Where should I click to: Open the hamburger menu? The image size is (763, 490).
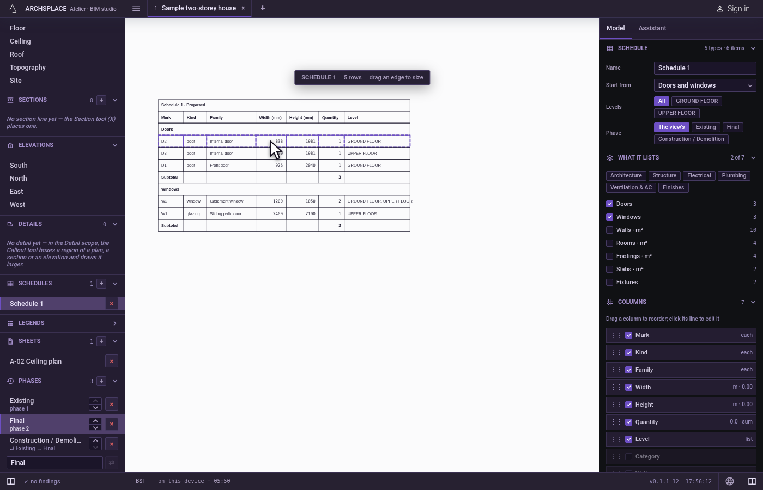(136, 9)
